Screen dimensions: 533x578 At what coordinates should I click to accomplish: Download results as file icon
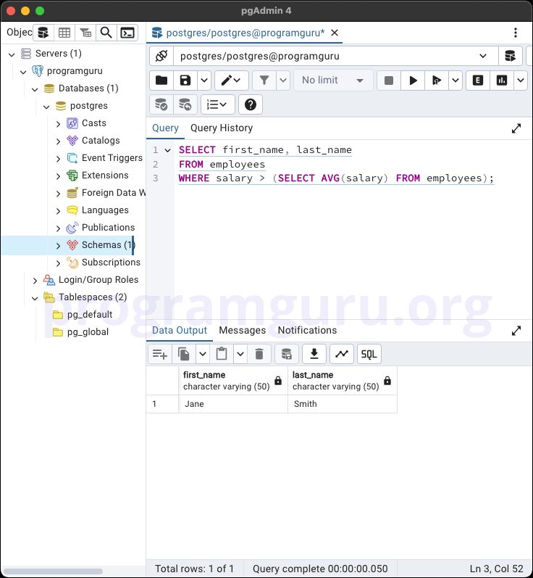pos(314,354)
